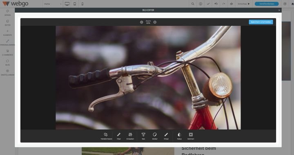Open the Rahmen frame tool
Screen dimensions: 294x155
(x=191, y=136)
